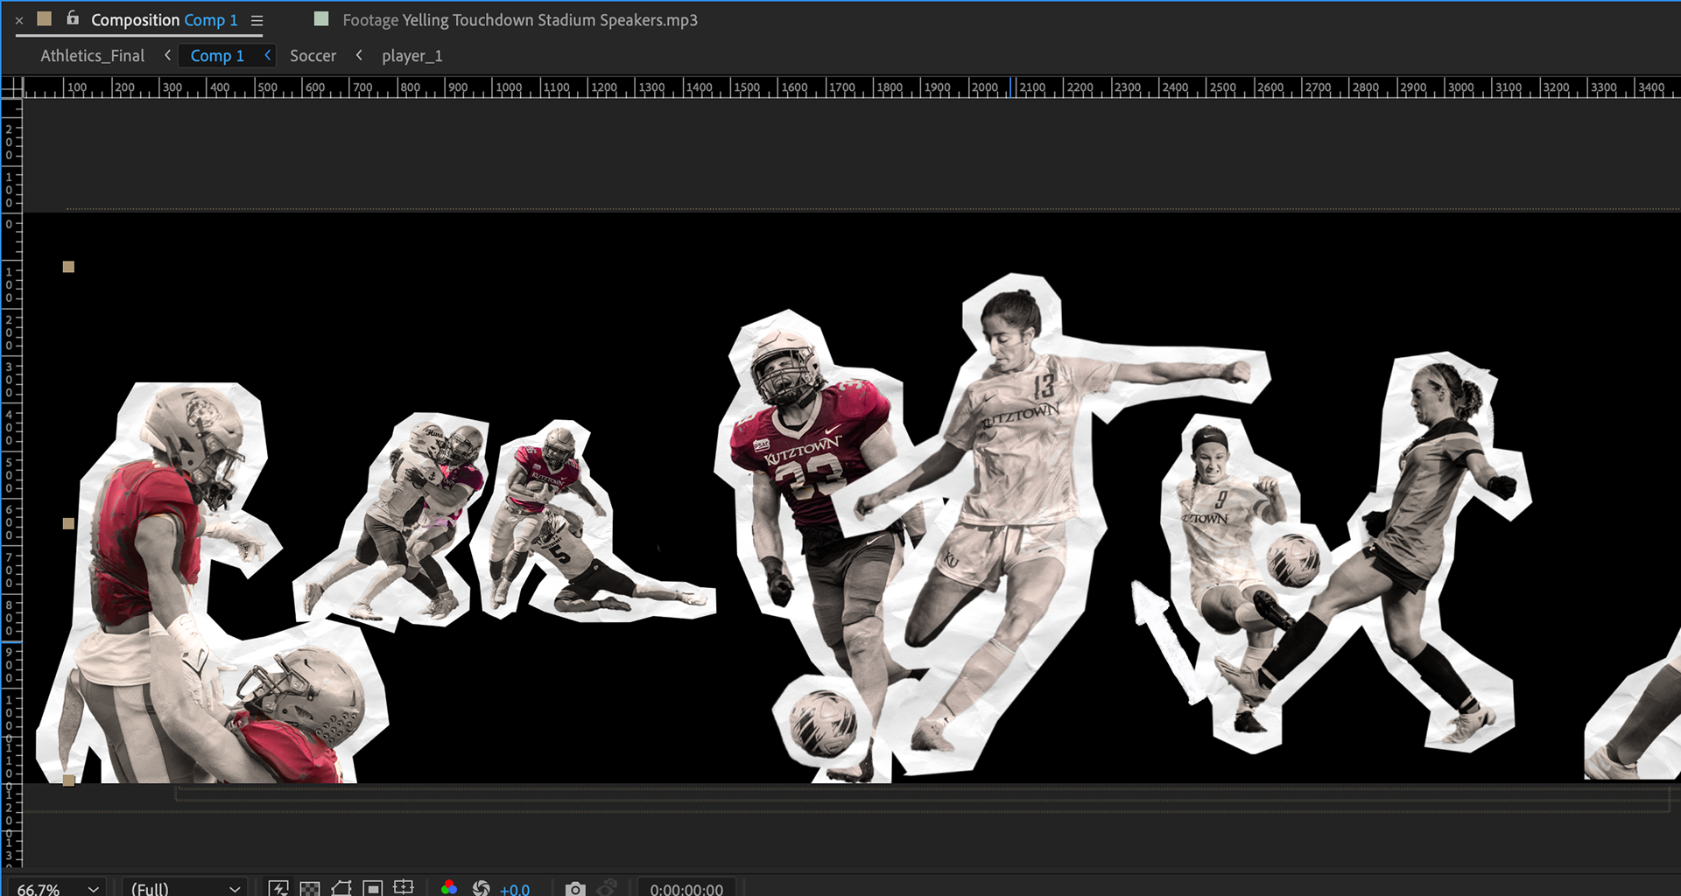The width and height of the screenshot is (1681, 896).
Task: Select Comp 1 in the flowchart breadcrumb
Action: tap(217, 55)
